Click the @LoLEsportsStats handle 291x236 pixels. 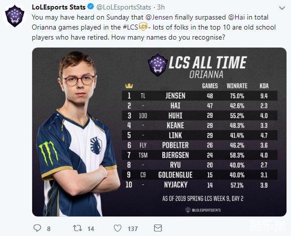(124, 7)
